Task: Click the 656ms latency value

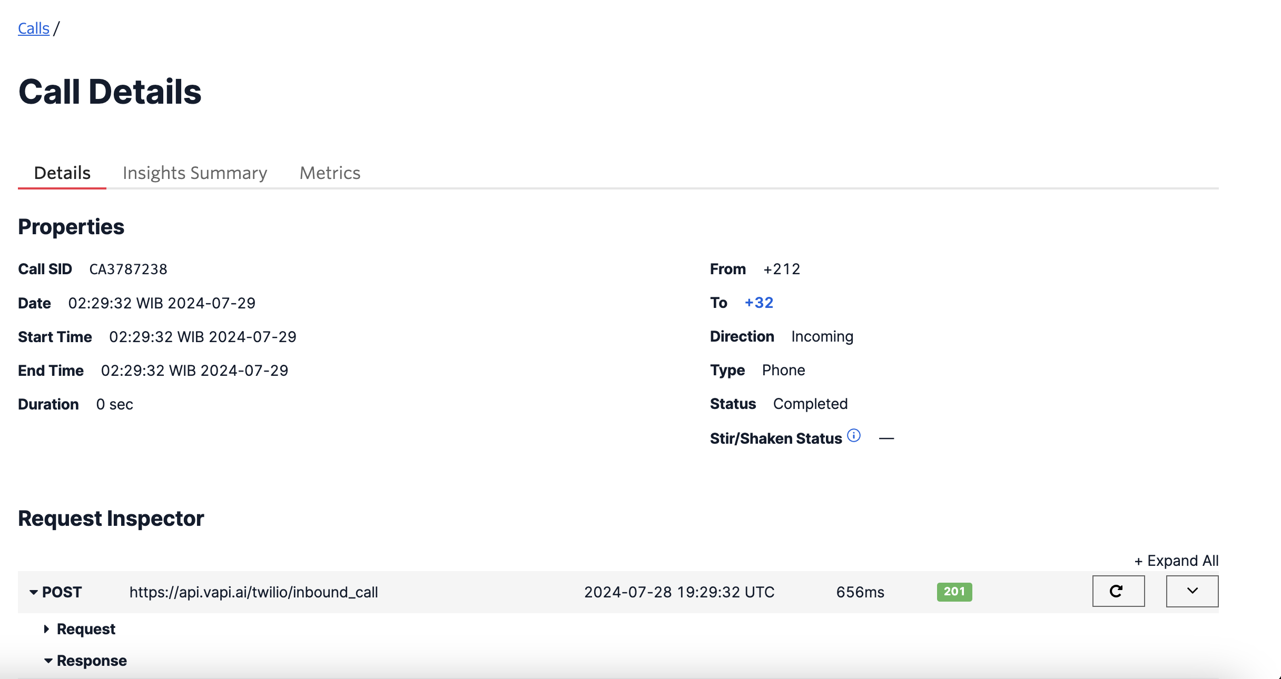Action: tap(861, 592)
